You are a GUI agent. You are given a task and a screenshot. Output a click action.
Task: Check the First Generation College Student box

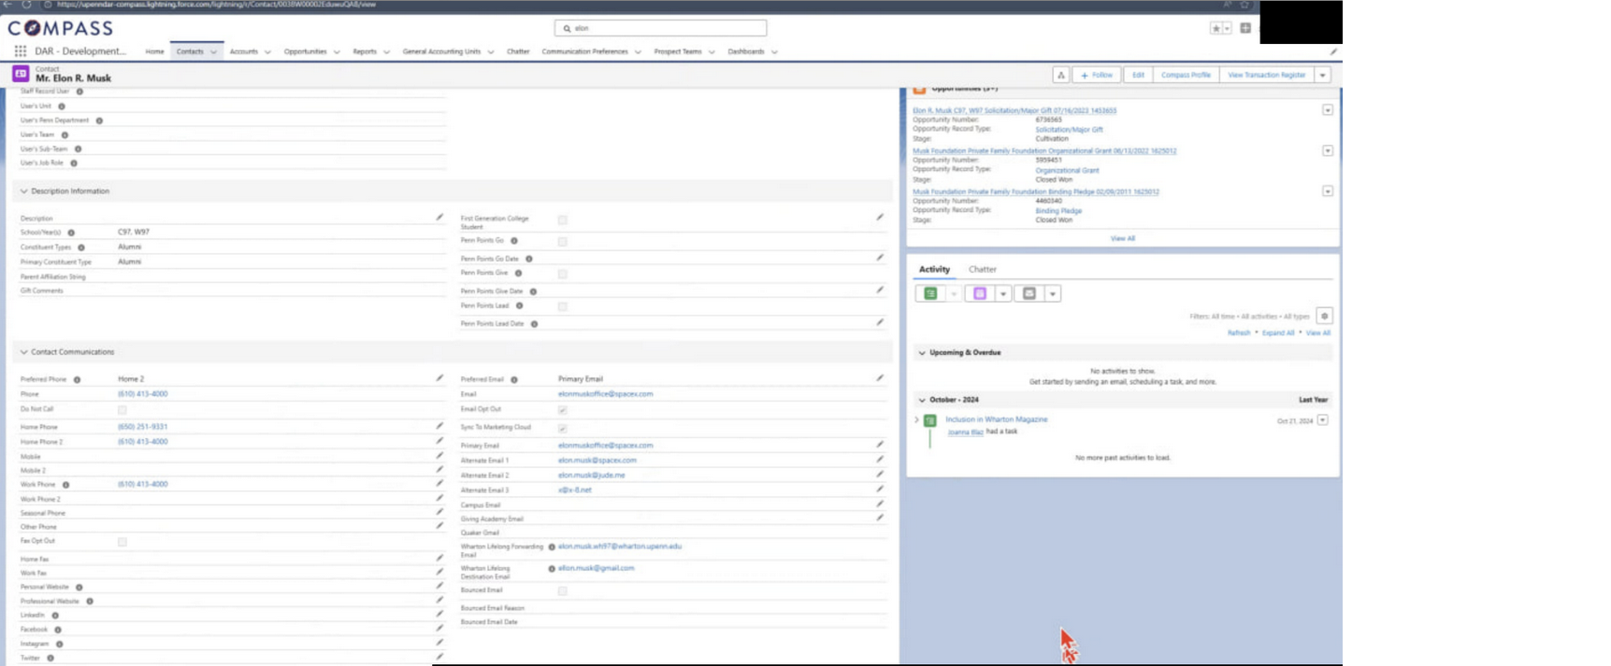562,220
